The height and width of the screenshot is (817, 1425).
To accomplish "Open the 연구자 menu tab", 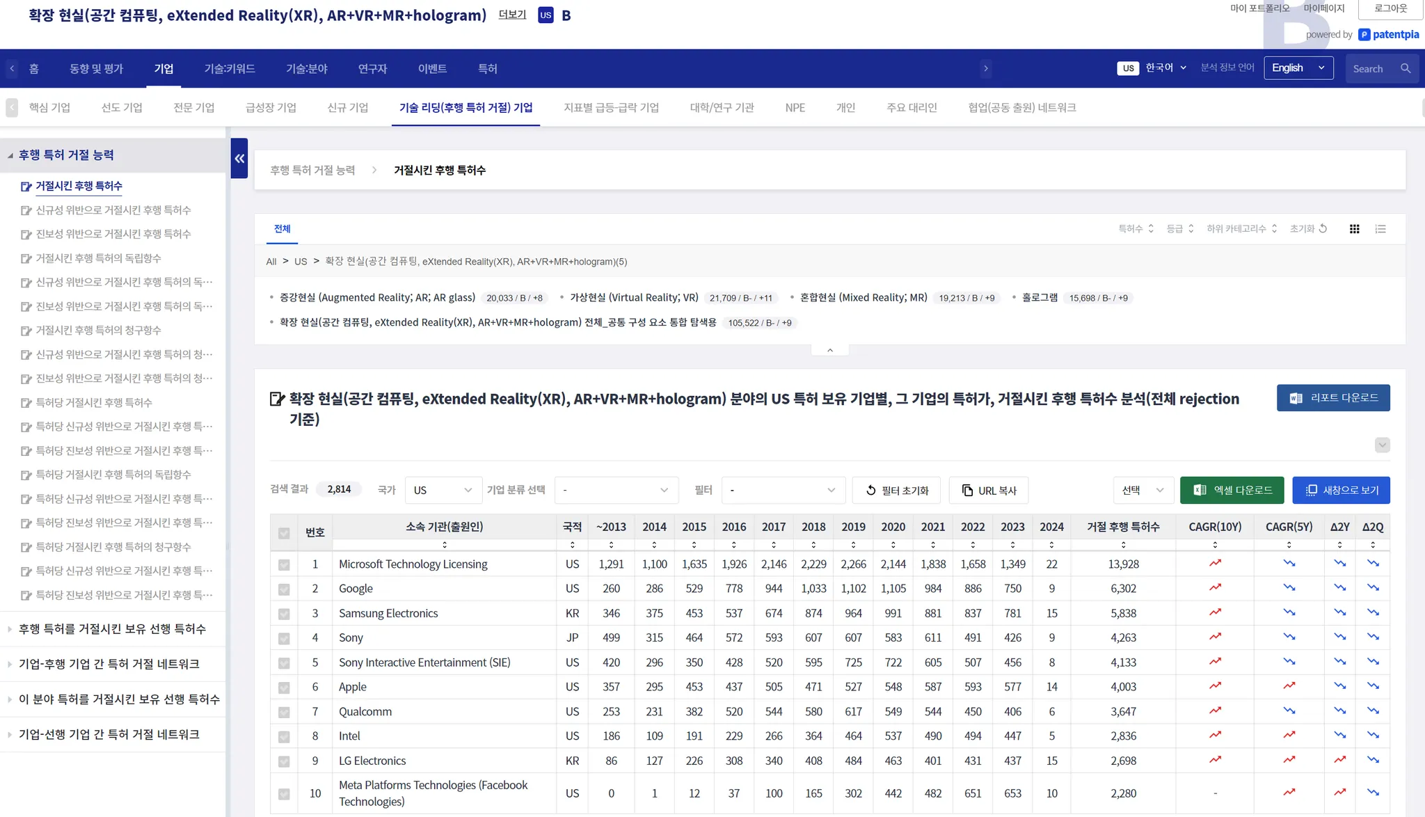I will tap(372, 68).
